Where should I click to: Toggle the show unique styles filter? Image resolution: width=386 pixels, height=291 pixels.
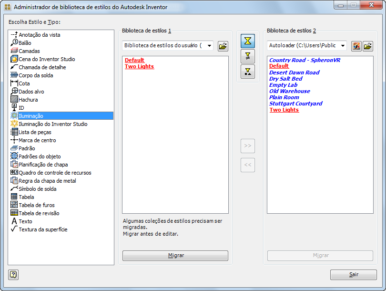pyautogui.click(x=248, y=72)
